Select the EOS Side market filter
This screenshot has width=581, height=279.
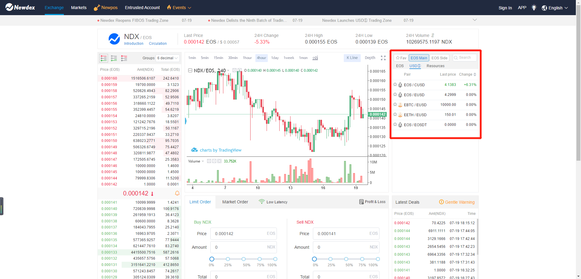[439, 58]
